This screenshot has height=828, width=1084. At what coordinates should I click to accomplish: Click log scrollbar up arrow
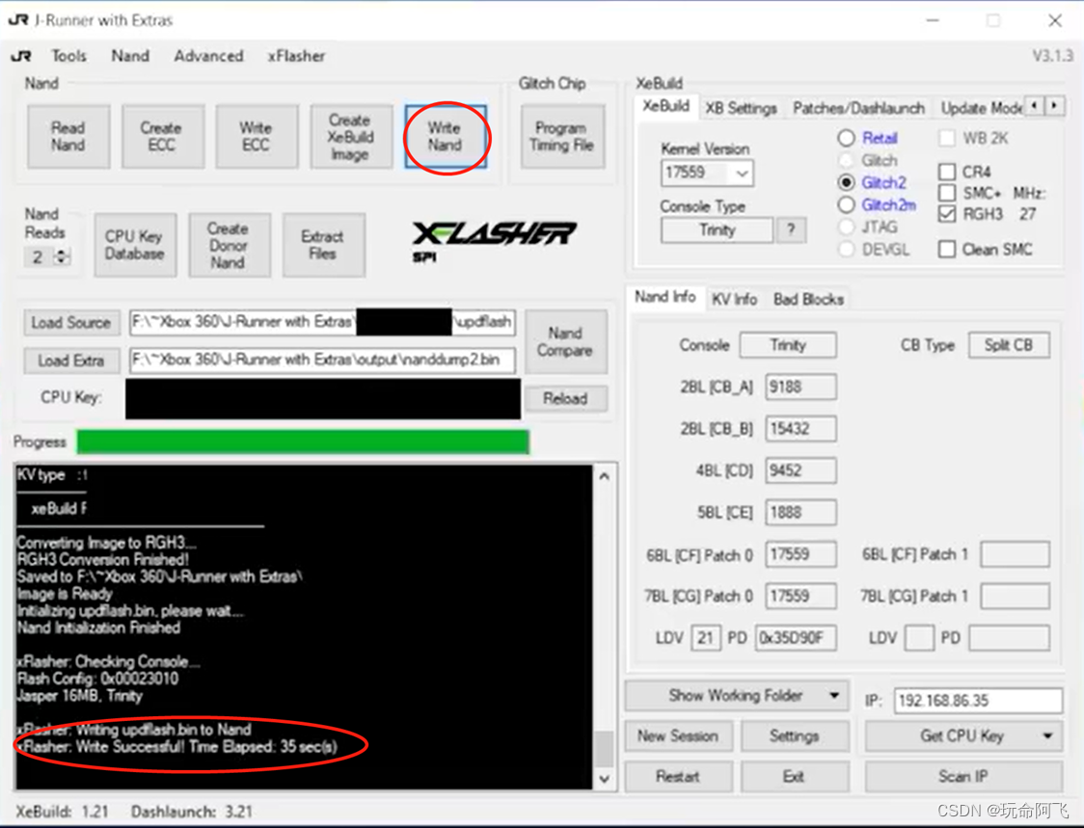(604, 476)
